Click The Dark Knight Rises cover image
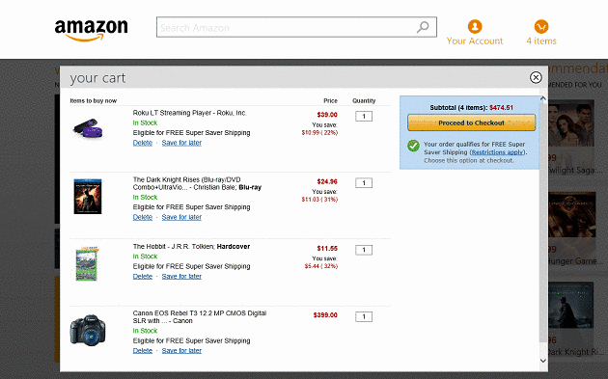Image resolution: width=608 pixels, height=379 pixels. click(88, 197)
